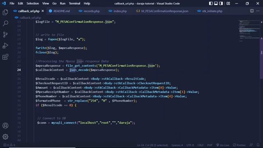Click the feedback icon in status bar
The width and height of the screenshot is (263, 148).
point(251,145)
